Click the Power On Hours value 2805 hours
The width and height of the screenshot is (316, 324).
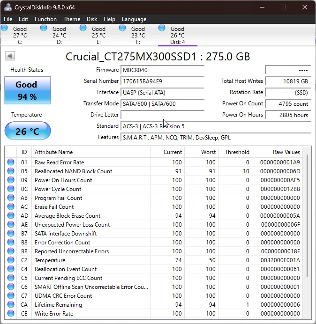click(288, 115)
